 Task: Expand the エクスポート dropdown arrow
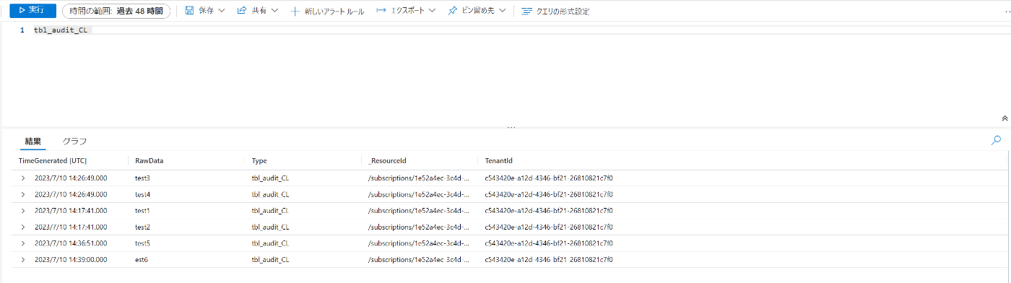click(432, 11)
